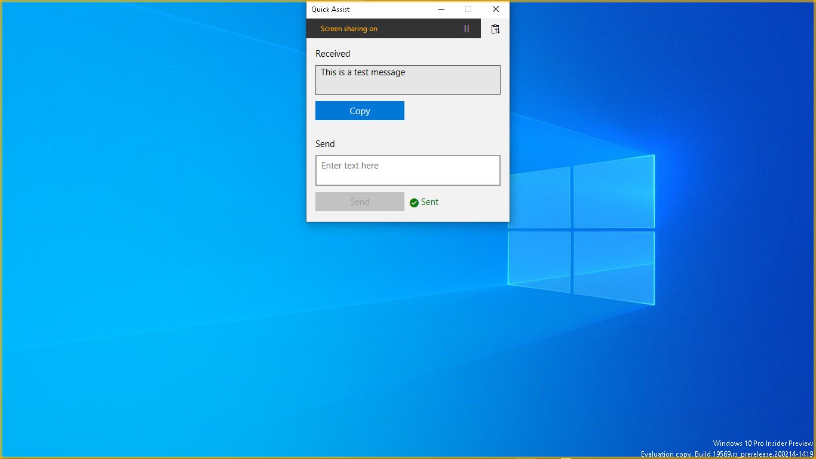Click the 'Screen sharing on' status label
The image size is (816, 459).
pyautogui.click(x=349, y=29)
